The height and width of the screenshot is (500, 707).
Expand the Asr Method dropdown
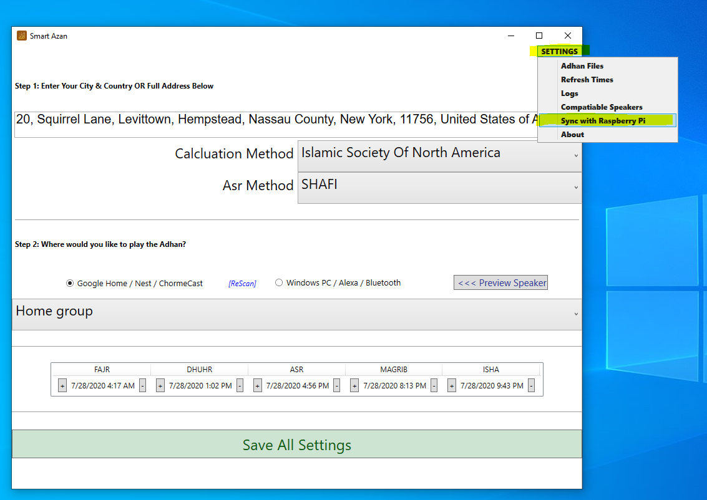tap(440, 188)
